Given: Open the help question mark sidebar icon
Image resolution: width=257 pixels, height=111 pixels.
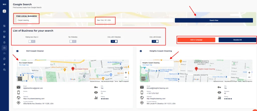Looking at the screenshot, I should [x=4, y=59].
